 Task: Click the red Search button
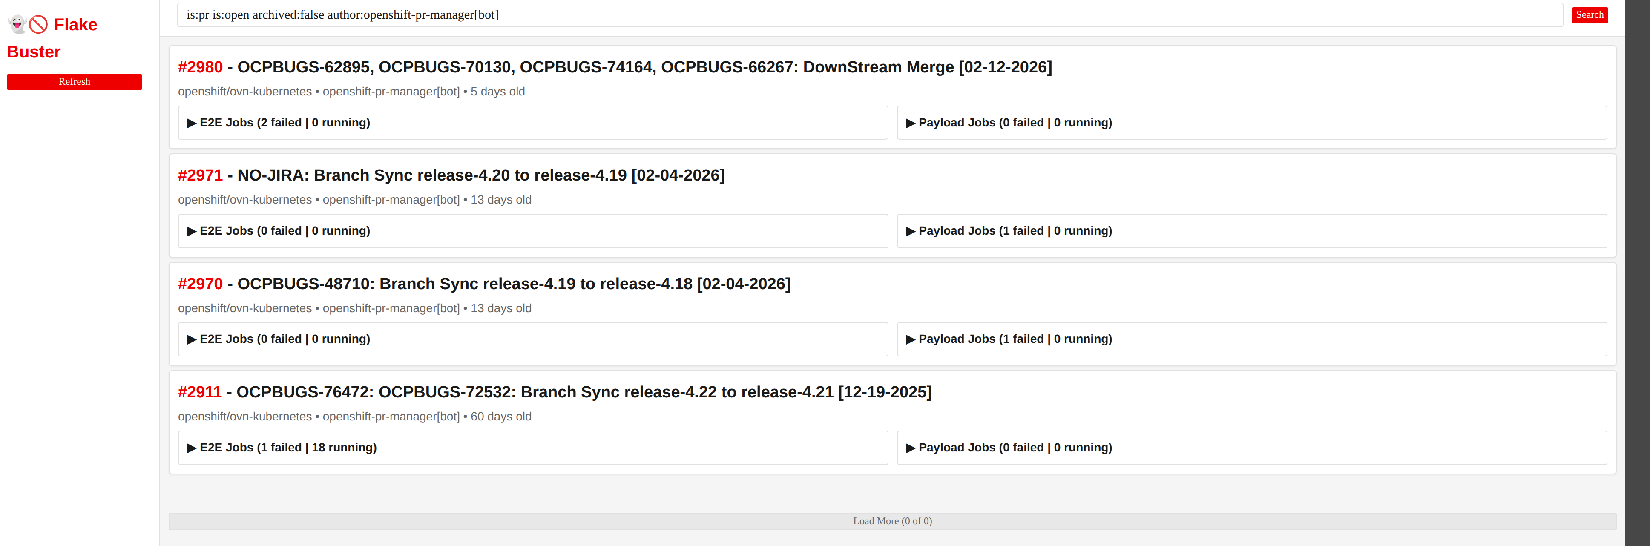click(1589, 15)
